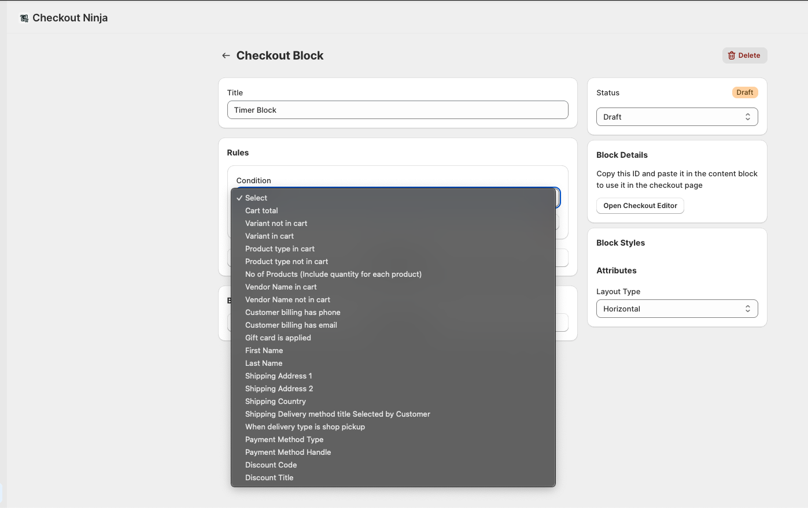Viewport: 808px width, 508px height.
Task: Choose the Discount Code condition
Action: coord(271,465)
